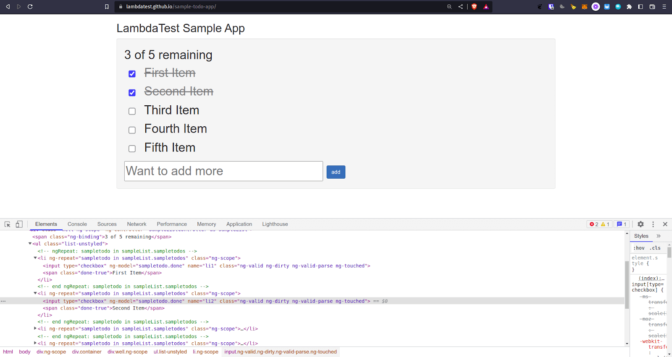
Task: Show more Styles pane tabs via chevron
Action: pyautogui.click(x=659, y=236)
